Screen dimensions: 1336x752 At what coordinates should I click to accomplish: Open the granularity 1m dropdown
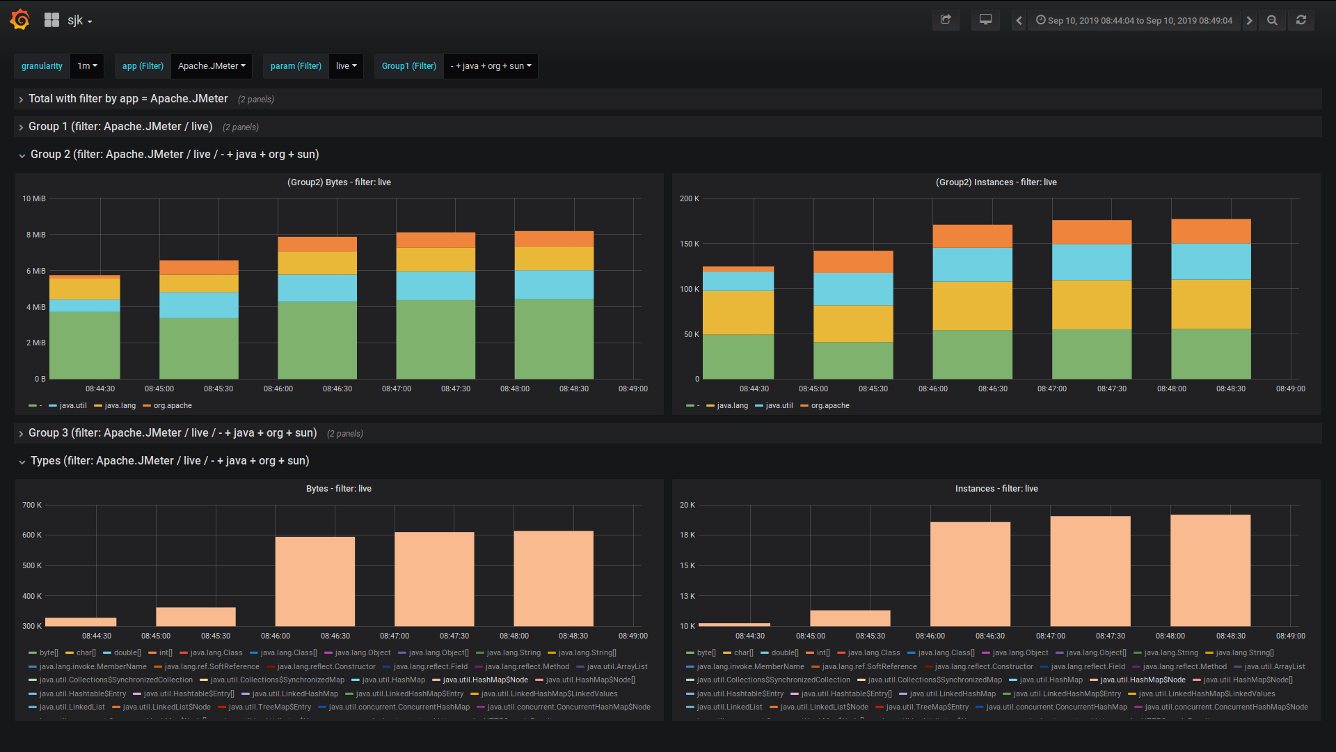click(x=87, y=66)
